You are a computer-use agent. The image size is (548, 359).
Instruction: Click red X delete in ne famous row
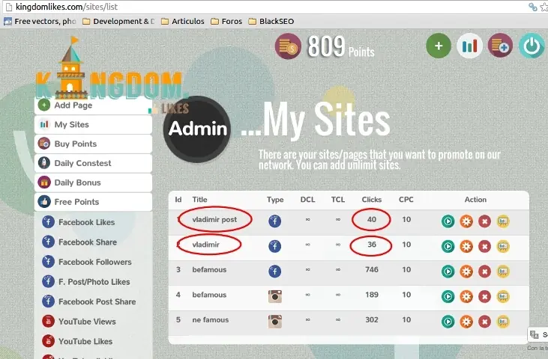tap(484, 322)
